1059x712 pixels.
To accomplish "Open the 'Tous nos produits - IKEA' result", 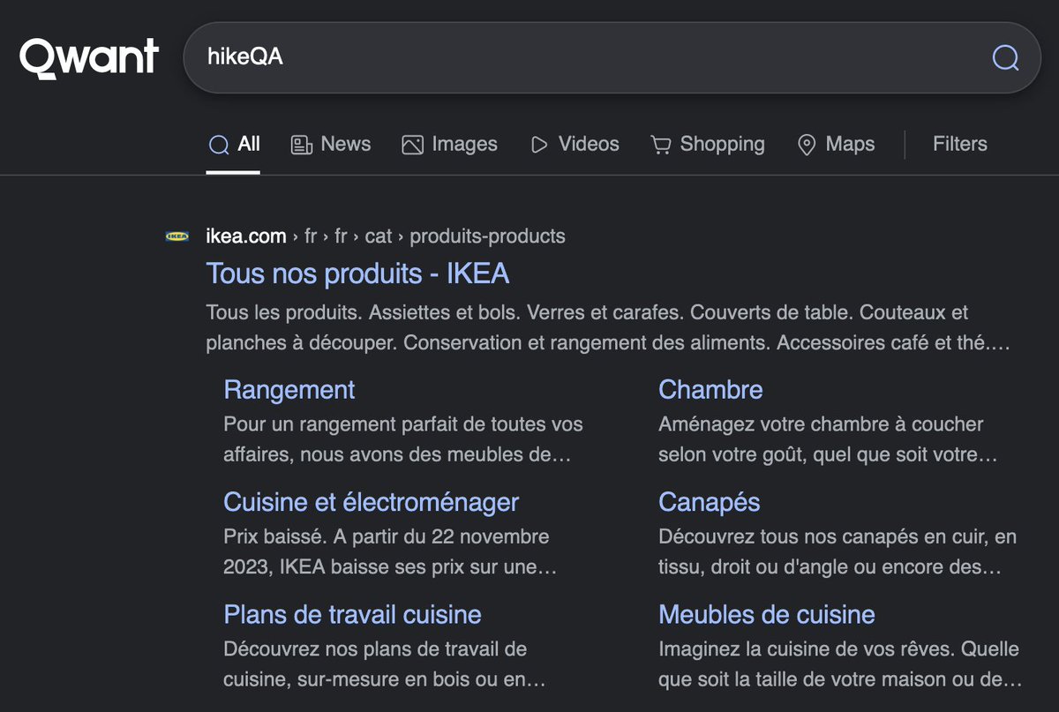I will (357, 274).
